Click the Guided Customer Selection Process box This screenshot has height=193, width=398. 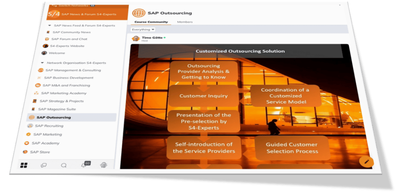pos(292,148)
